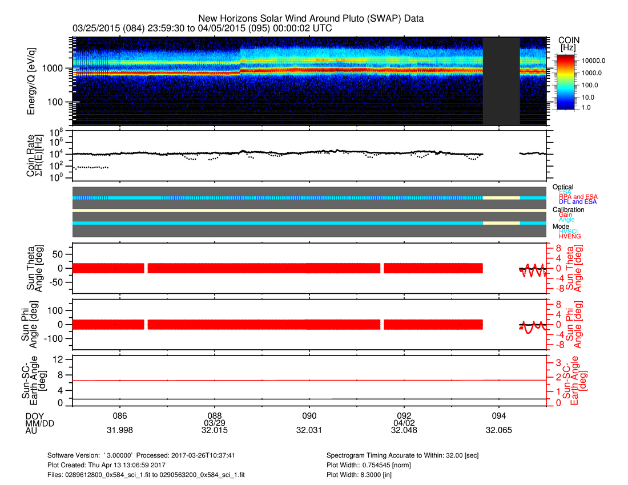Click the dark data gap in the spectrogram

tap(501, 81)
